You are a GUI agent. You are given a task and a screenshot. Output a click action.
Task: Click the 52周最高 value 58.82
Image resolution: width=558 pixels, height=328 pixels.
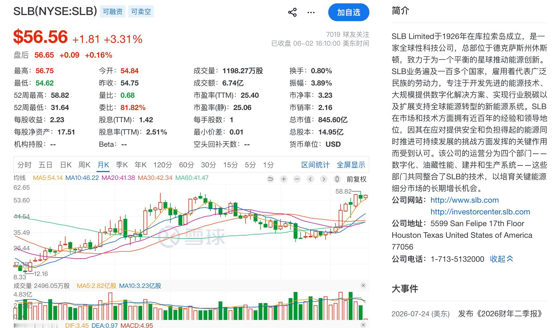60,95
